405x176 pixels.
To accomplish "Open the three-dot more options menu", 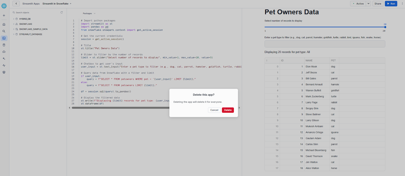I will click(402, 4).
